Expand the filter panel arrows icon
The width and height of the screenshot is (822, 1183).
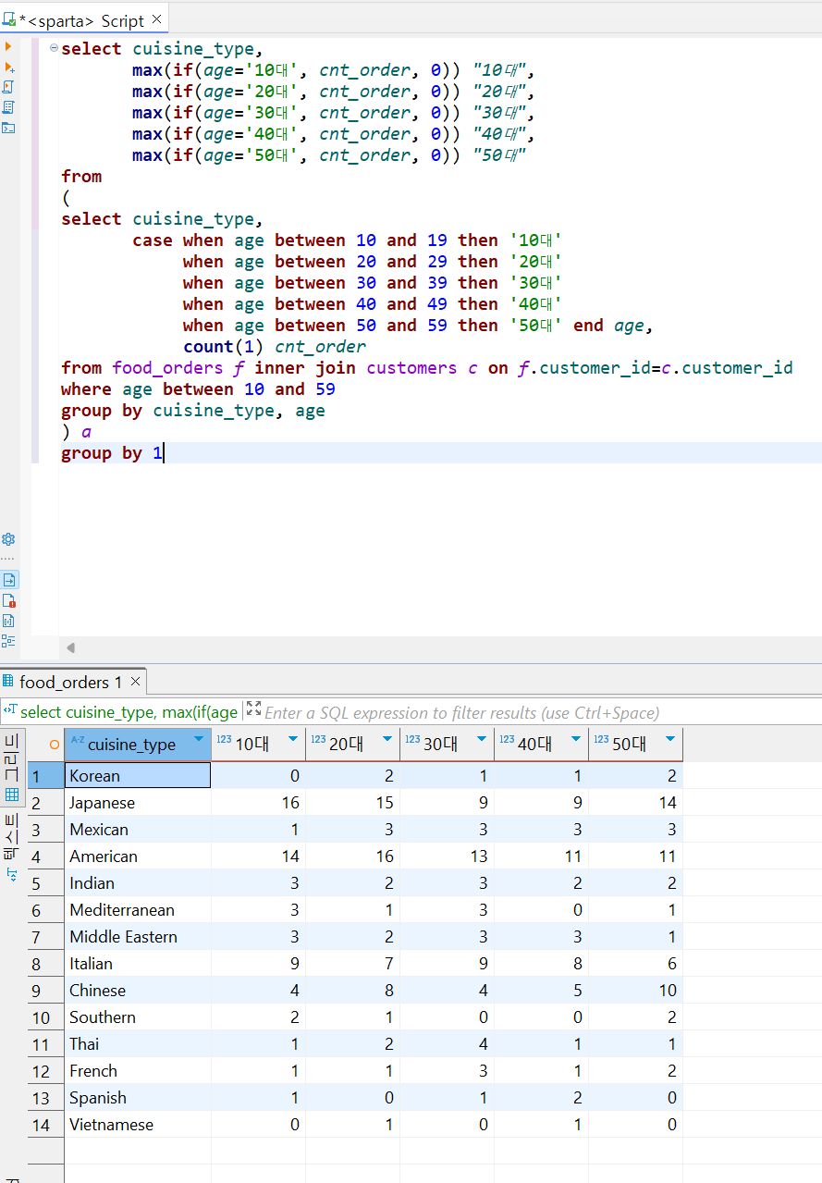tap(253, 709)
